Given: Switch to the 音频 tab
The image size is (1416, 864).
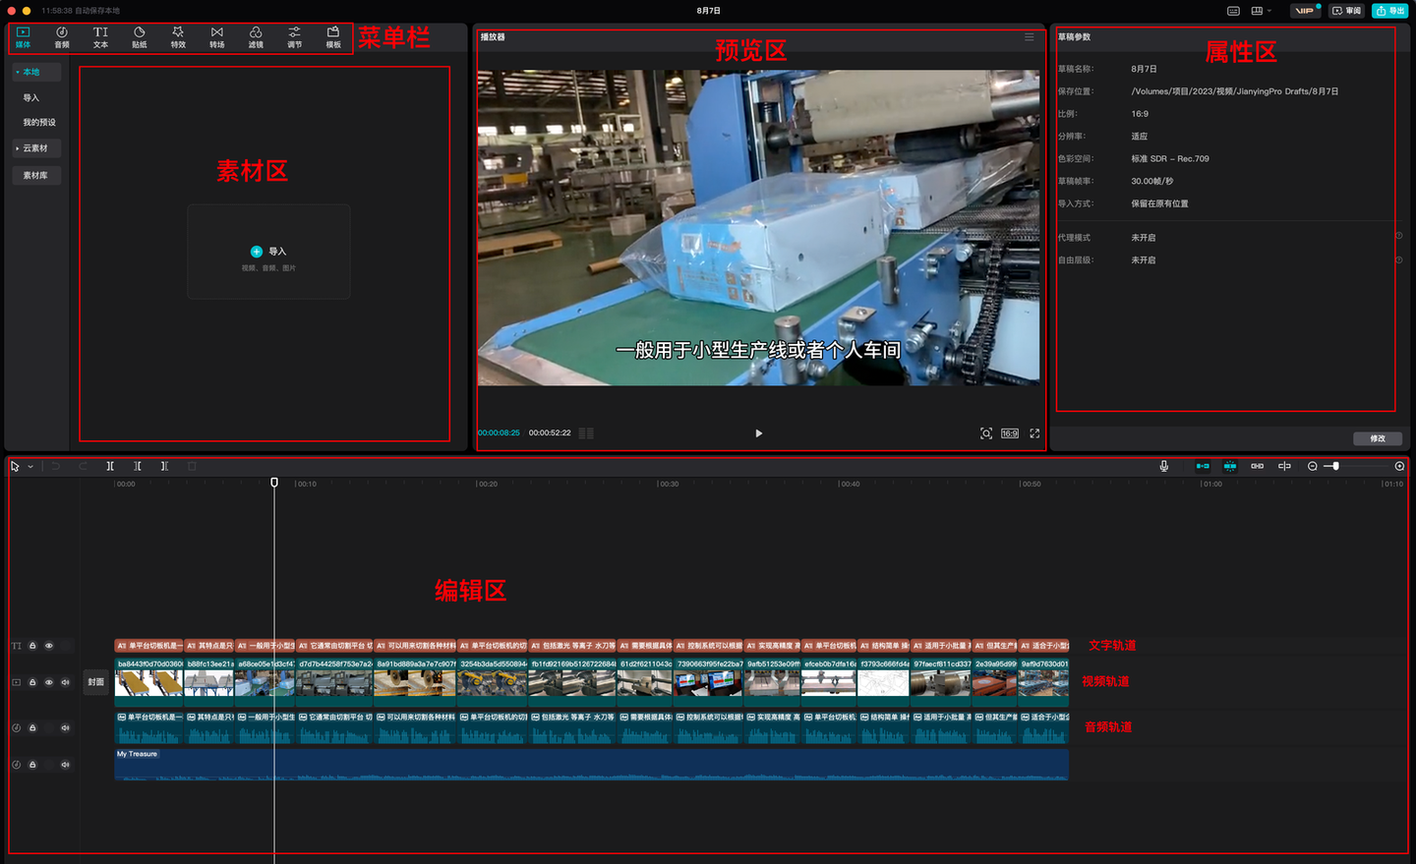Looking at the screenshot, I should [x=62, y=37].
